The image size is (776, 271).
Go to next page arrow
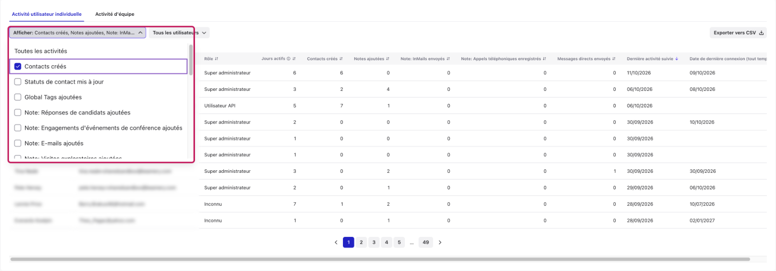[x=440, y=242]
